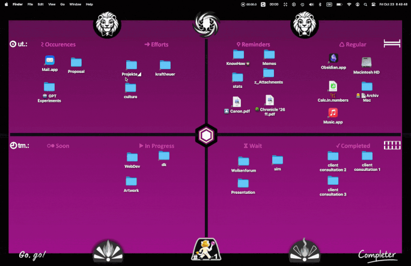Select the Music.app icon
411x266 pixels.
pos(333,113)
